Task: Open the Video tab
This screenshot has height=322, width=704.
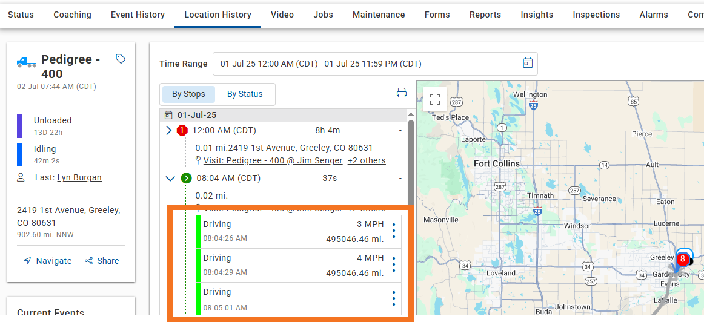Action: 282,15
